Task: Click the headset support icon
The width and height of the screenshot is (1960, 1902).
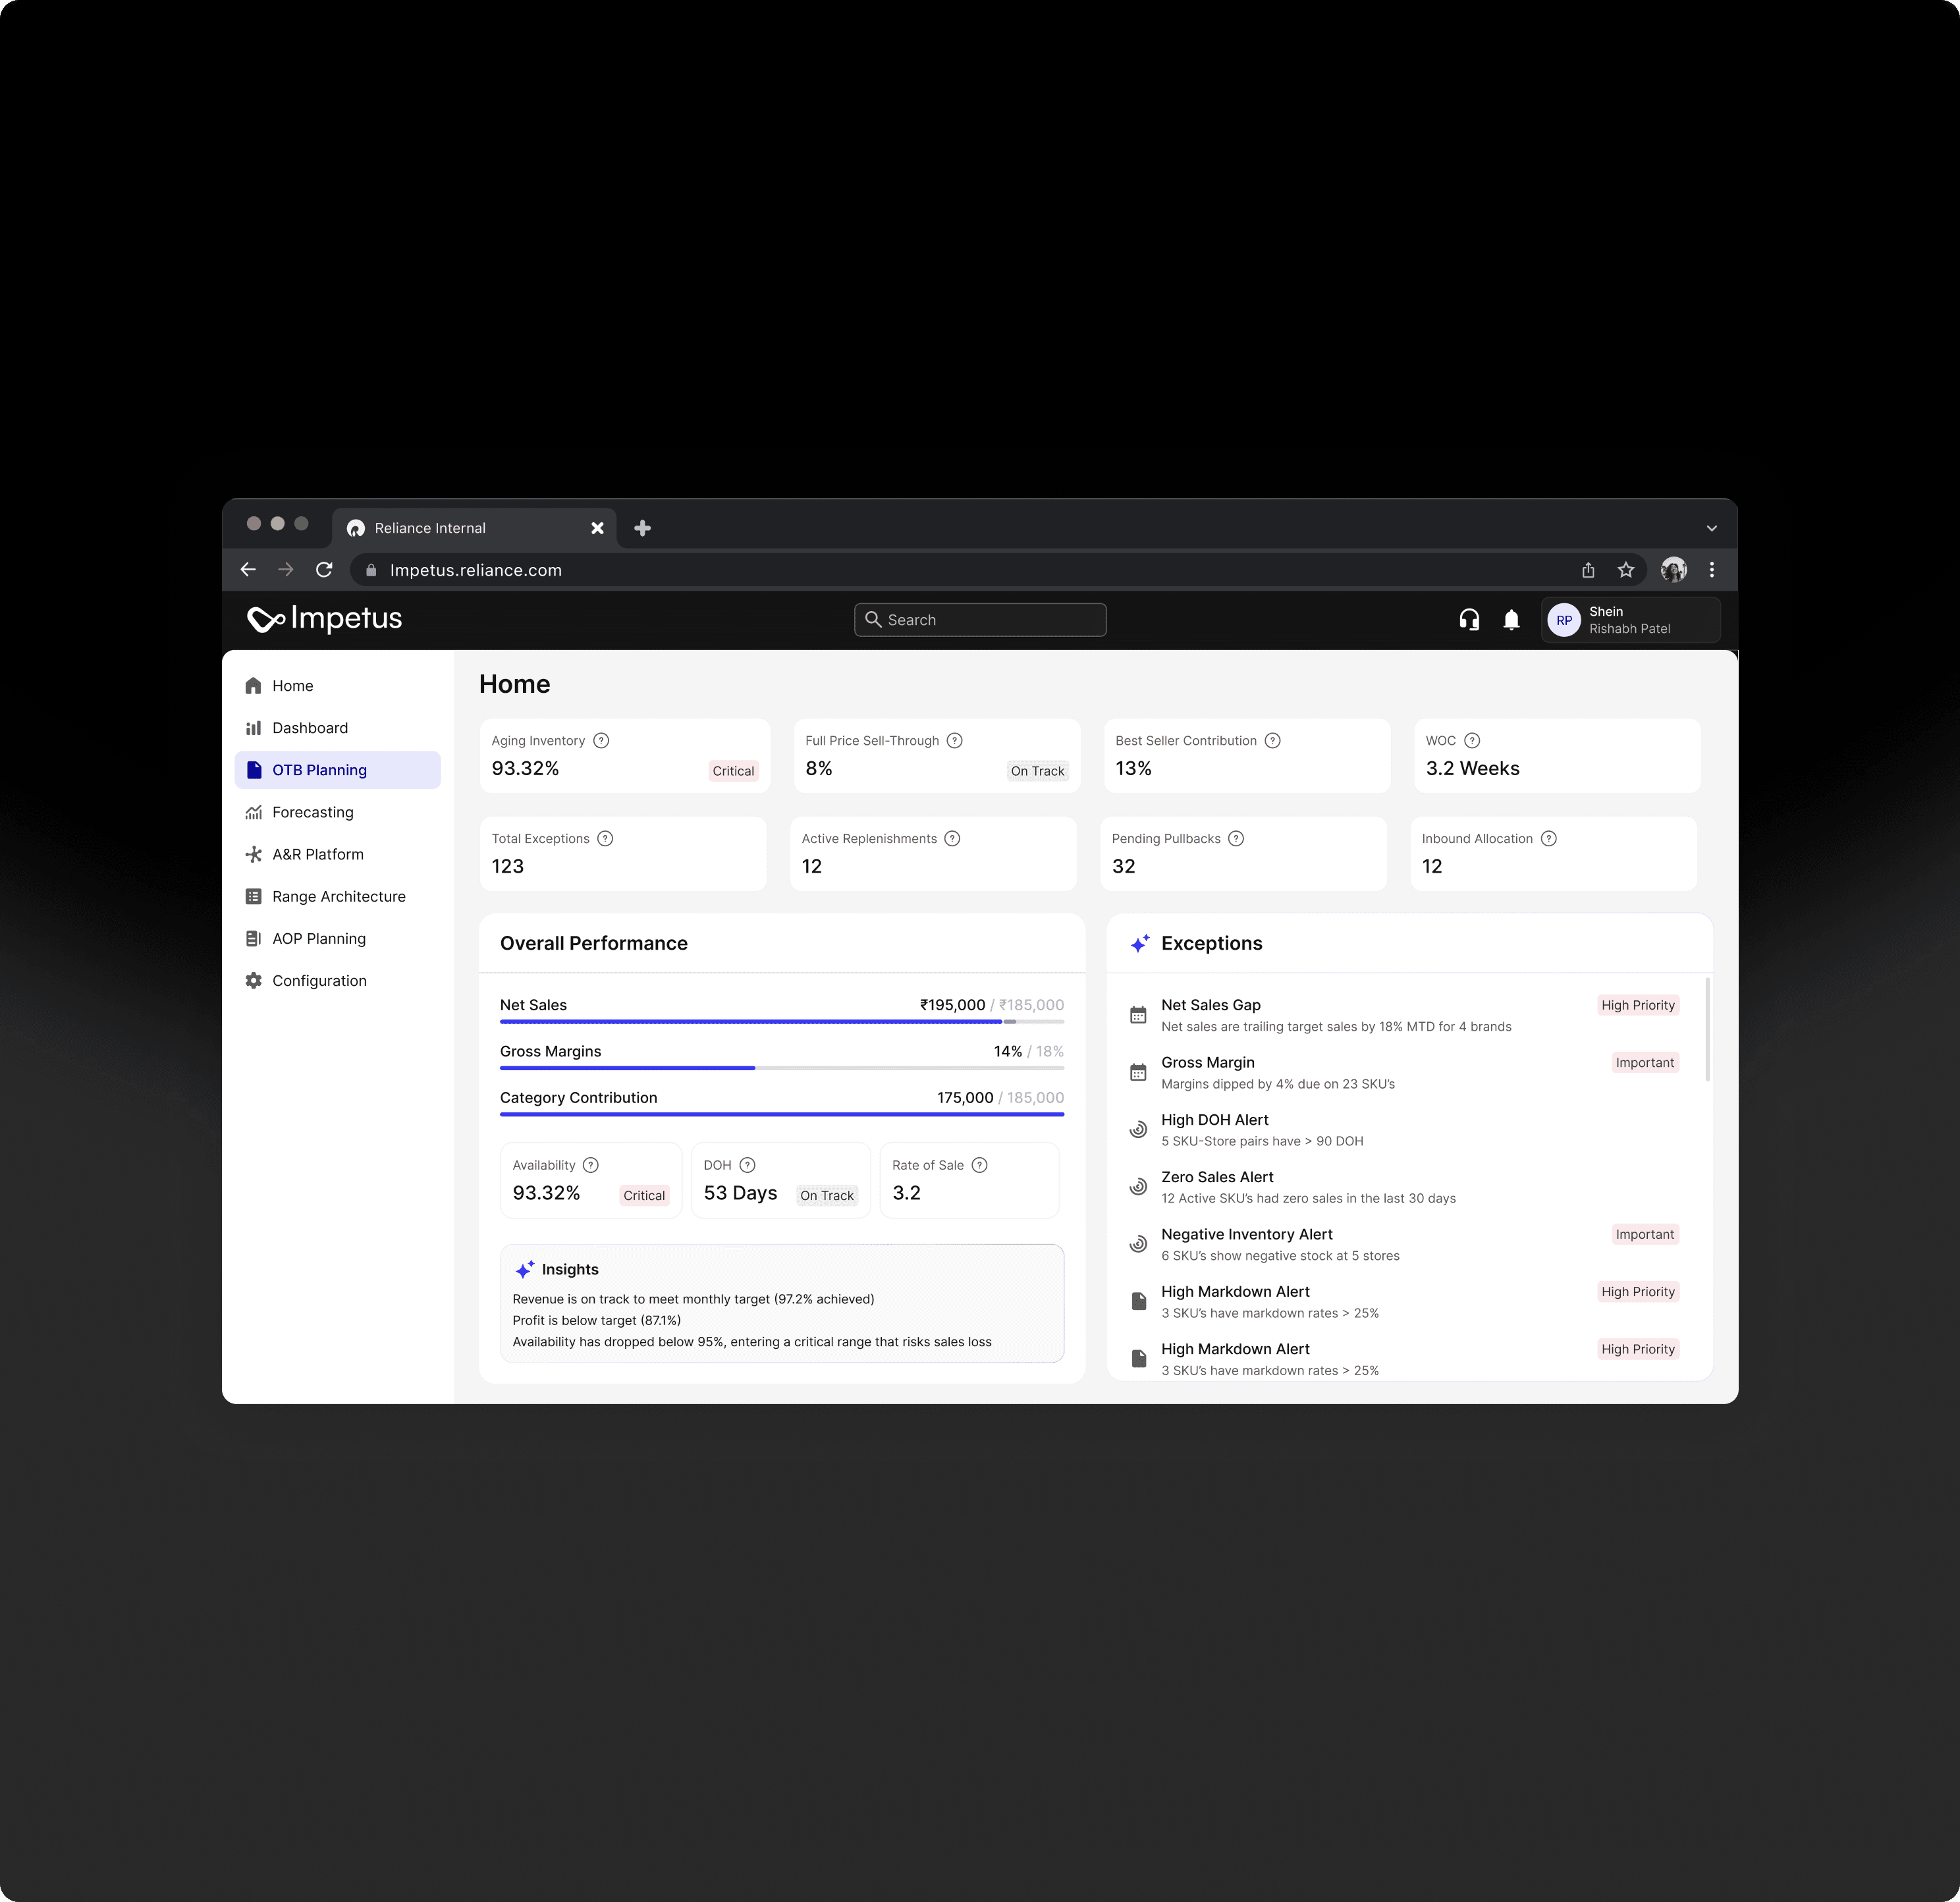Action: (1468, 620)
